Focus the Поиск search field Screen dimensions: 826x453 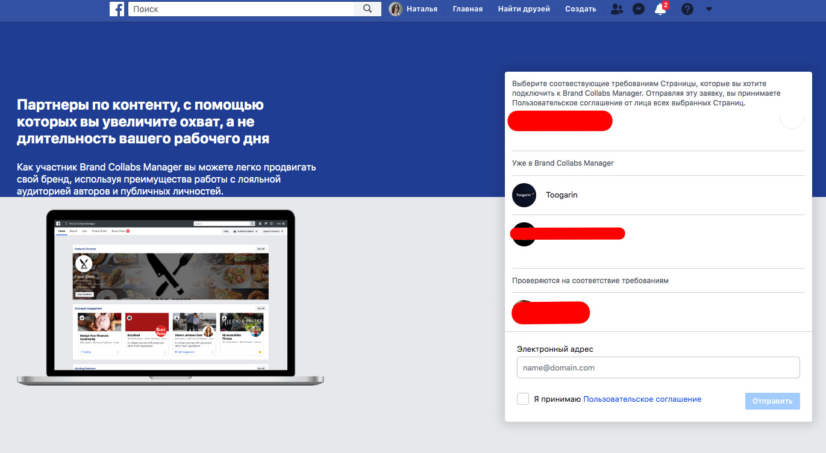click(x=241, y=9)
